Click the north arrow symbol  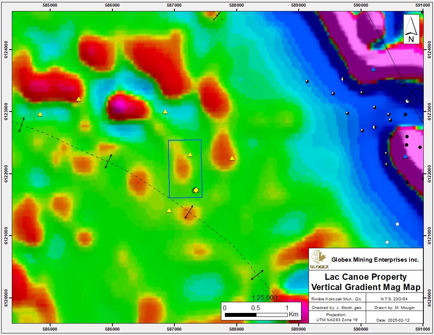(411, 30)
